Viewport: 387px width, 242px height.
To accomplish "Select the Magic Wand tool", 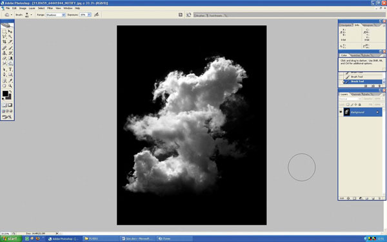I will point(10,37).
